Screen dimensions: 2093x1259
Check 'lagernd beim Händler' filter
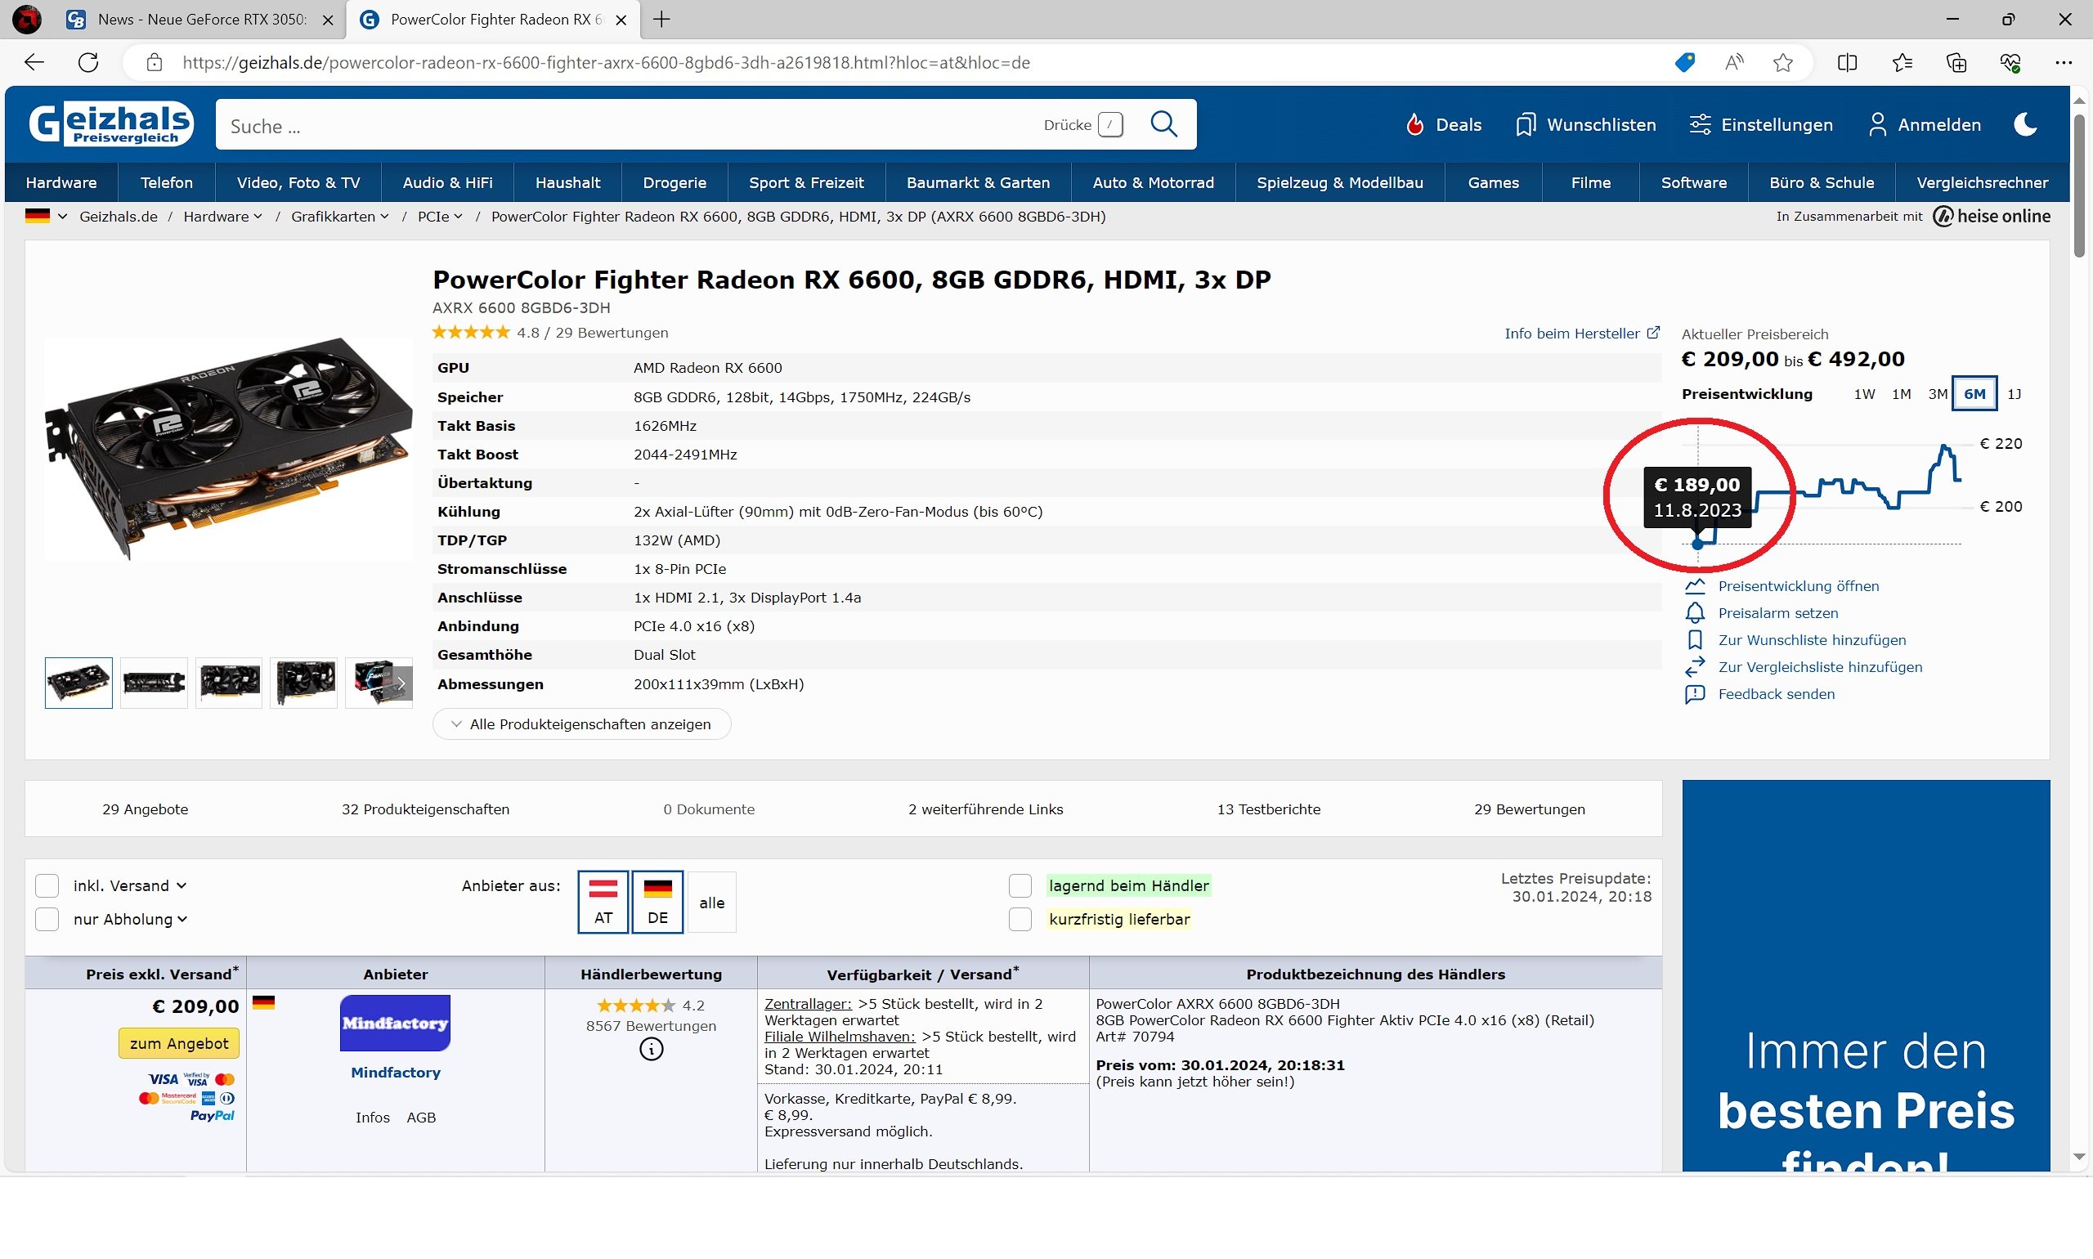(x=1020, y=885)
